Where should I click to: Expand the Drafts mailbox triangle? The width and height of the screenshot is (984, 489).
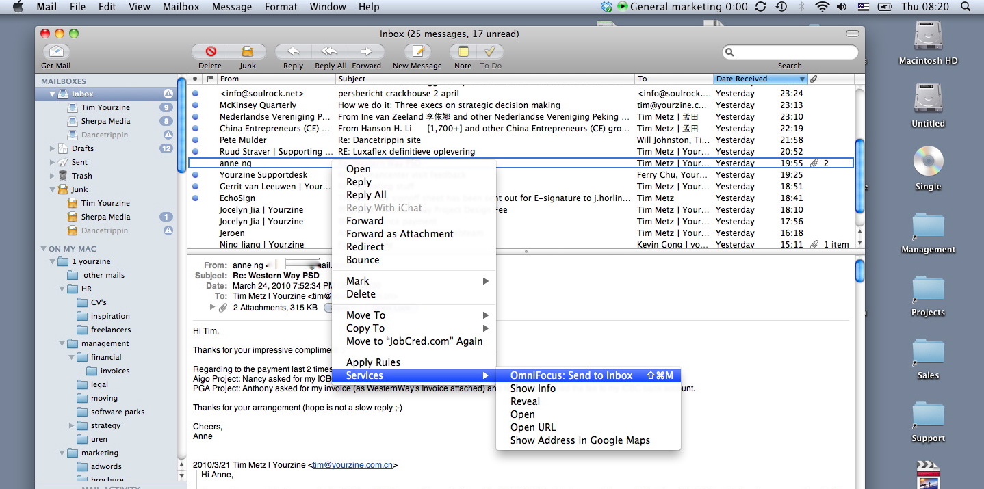click(52, 148)
